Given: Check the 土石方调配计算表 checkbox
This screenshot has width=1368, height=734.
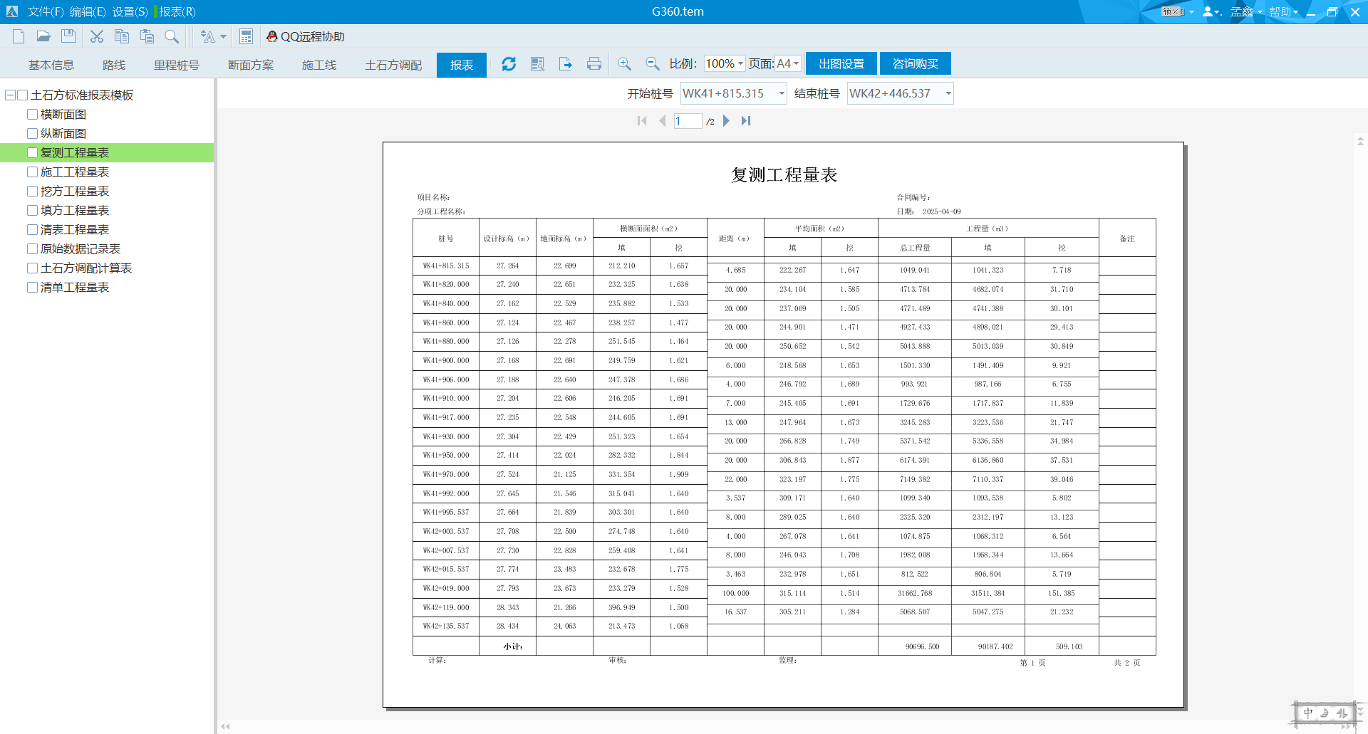Looking at the screenshot, I should tap(32, 268).
